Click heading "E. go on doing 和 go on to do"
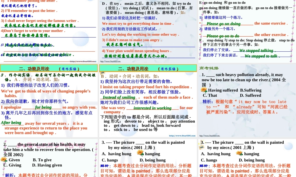Image resolution: width=296 pixels, height=177 pixels. pos(222,3)
